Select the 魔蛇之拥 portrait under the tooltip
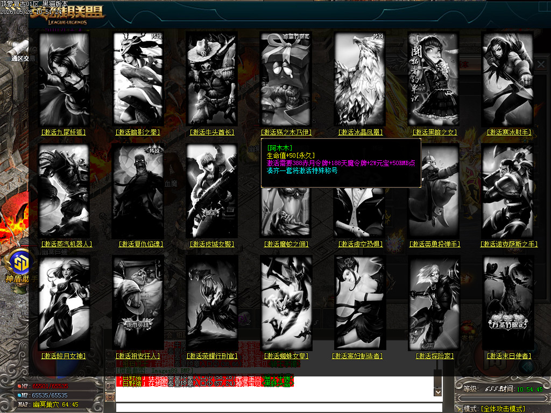Viewport: 551px width, 413px height. coord(286,212)
